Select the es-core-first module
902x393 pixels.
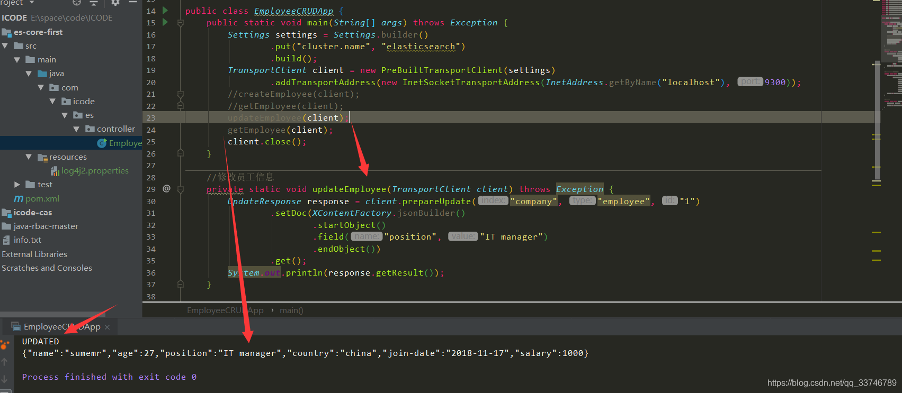point(38,32)
